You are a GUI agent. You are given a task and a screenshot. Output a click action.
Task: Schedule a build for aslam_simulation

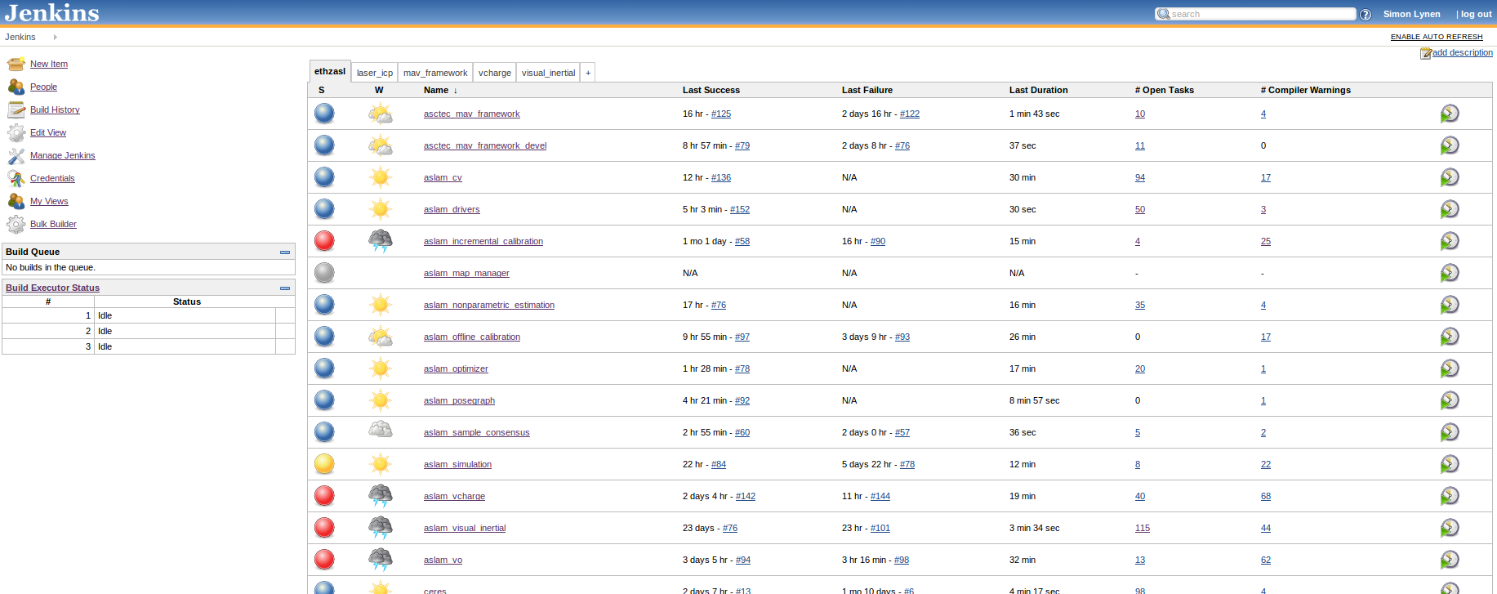pos(1450,464)
